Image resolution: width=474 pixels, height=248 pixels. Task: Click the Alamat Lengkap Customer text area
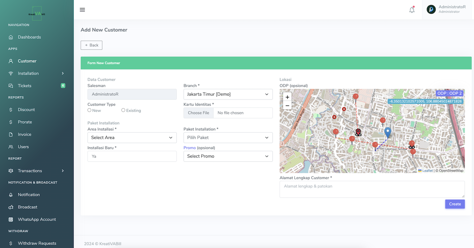pyautogui.click(x=372, y=189)
